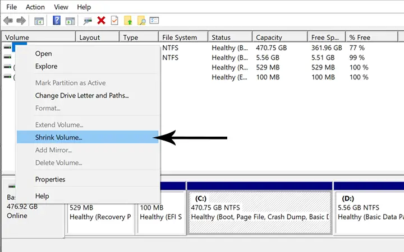This screenshot has width=404, height=252.
Task: Select the D: 5.56 GB NTFS partition block
Action: (x=370, y=212)
